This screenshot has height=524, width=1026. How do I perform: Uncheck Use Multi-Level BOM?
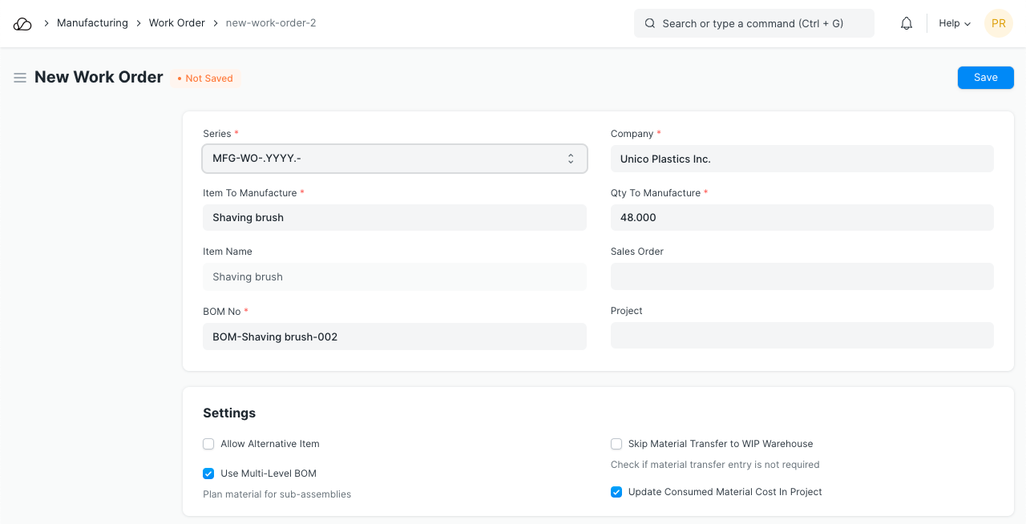click(x=208, y=474)
